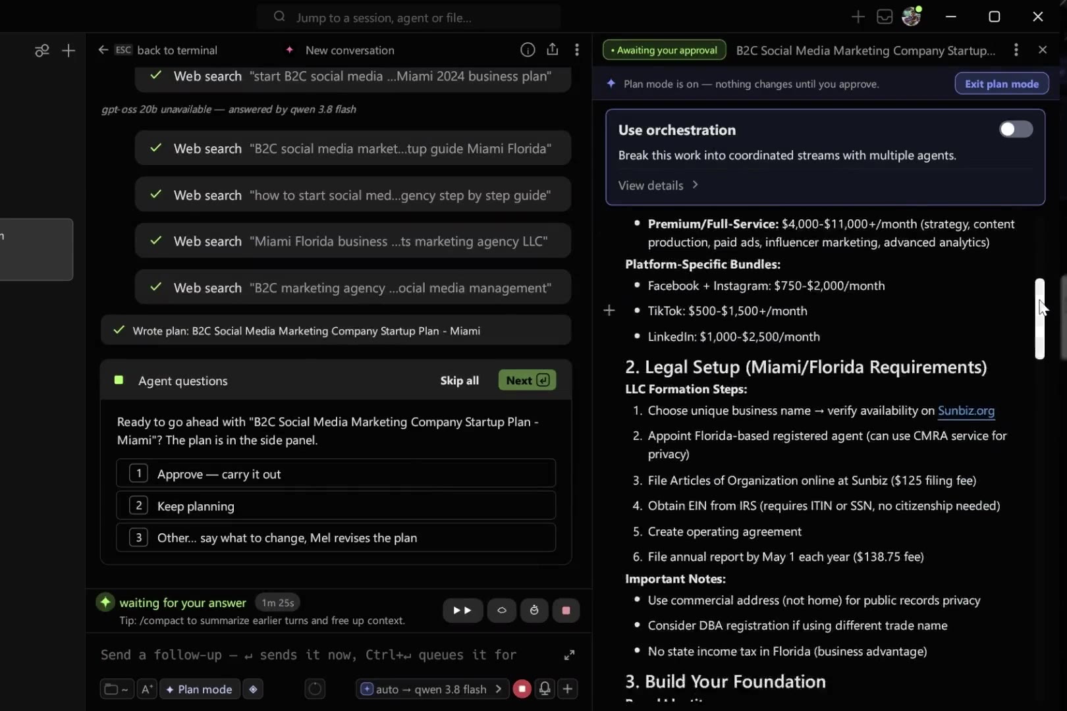The width and height of the screenshot is (1067, 711).
Task: Click the stopwatch timer icon button
Action: (534, 611)
